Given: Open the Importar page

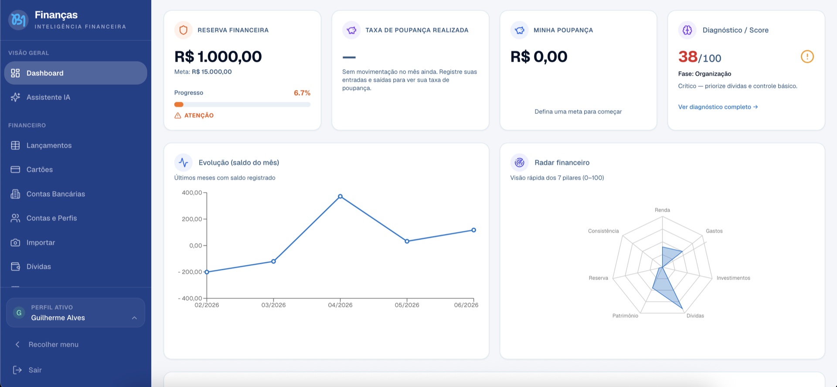Looking at the screenshot, I should pyautogui.click(x=75, y=242).
